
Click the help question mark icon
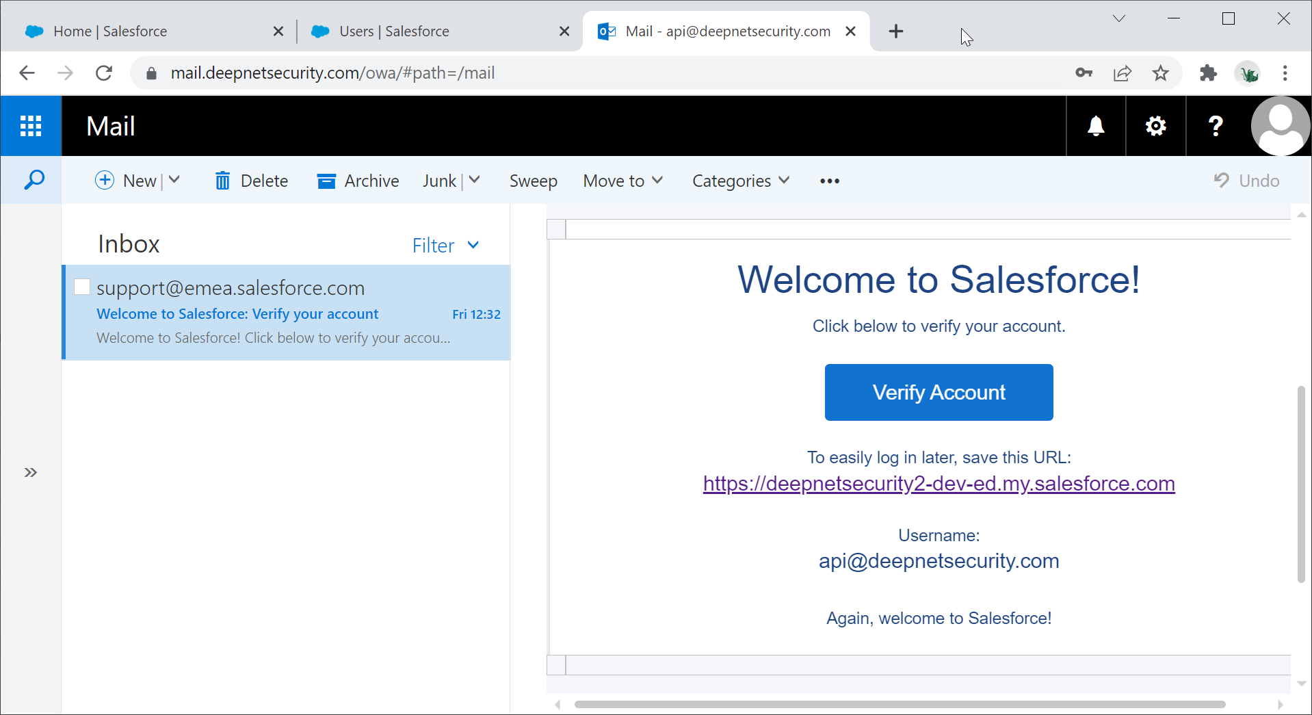tap(1215, 126)
